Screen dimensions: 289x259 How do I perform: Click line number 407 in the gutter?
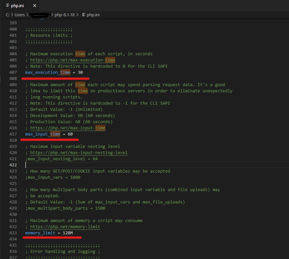13,72
